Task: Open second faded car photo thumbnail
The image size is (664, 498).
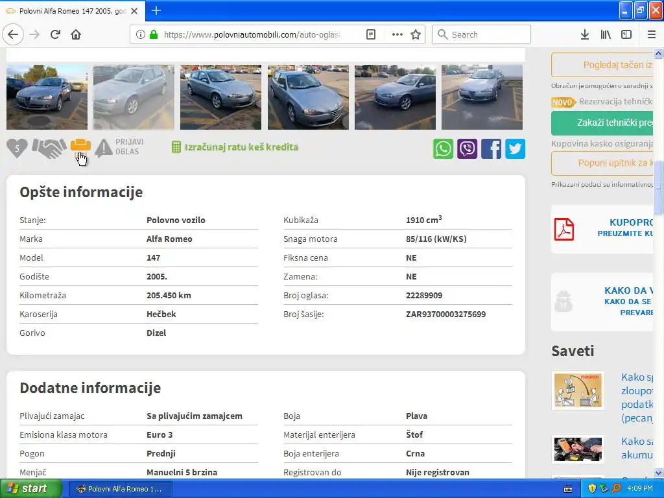Action: coord(134,97)
